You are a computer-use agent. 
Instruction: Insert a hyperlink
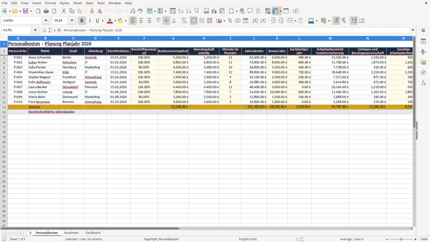pyautogui.click(x=242, y=11)
